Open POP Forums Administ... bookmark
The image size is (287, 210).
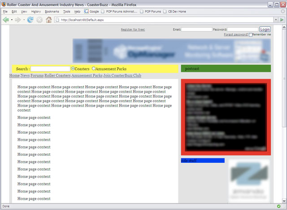tap(119, 11)
